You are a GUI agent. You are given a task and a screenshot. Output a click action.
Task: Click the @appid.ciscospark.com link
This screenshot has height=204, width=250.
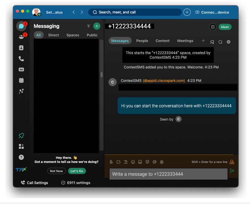(x=164, y=81)
